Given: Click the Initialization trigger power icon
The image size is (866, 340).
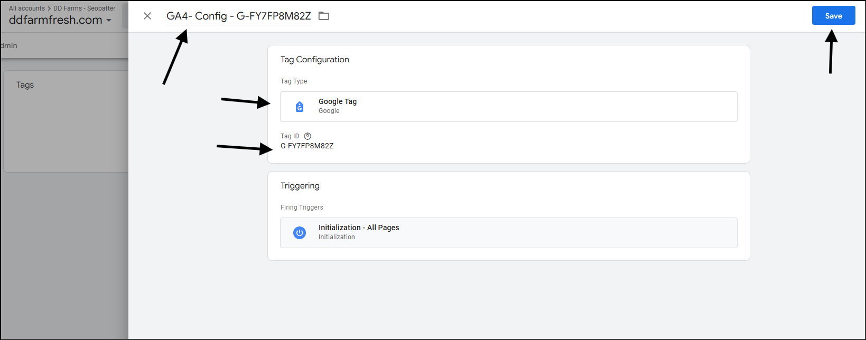Looking at the screenshot, I should [x=300, y=233].
